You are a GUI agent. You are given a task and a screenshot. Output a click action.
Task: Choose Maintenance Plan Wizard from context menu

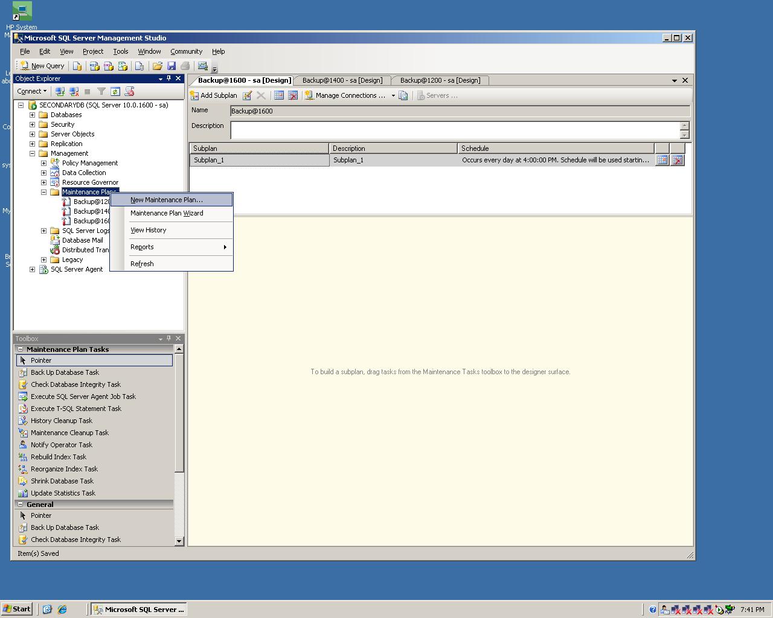[x=172, y=213]
